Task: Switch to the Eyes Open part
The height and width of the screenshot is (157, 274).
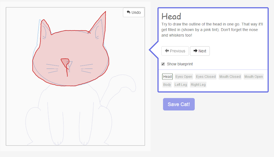Action: pyautogui.click(x=184, y=77)
